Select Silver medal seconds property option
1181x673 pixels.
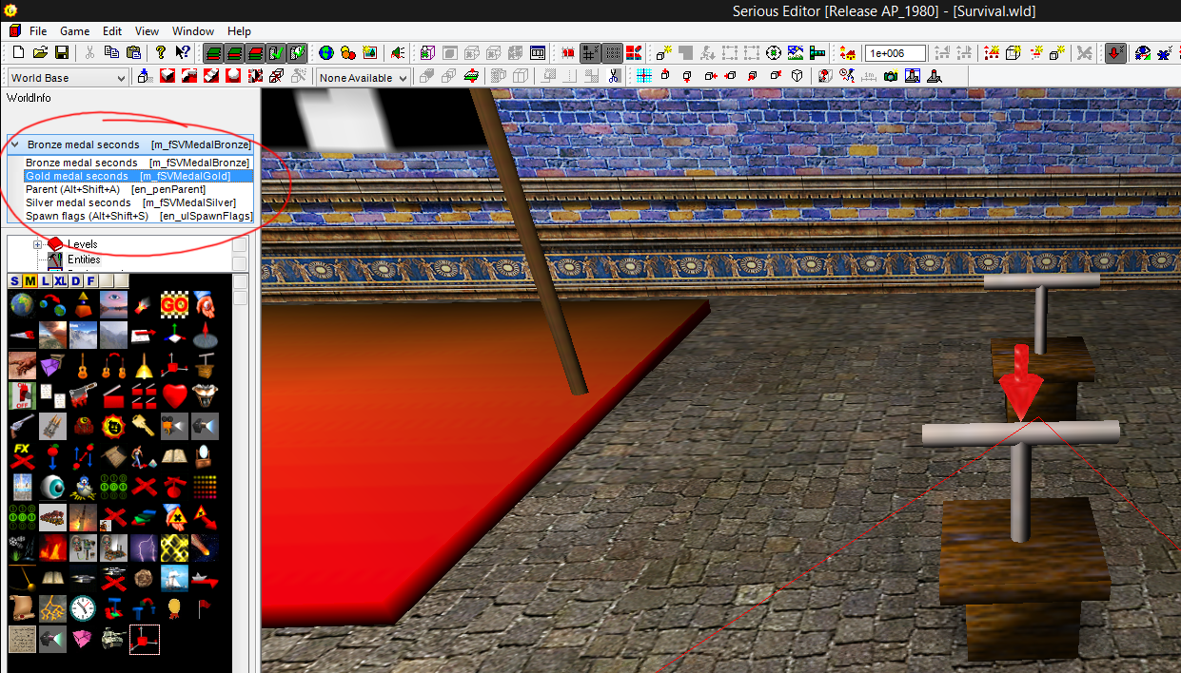(139, 202)
